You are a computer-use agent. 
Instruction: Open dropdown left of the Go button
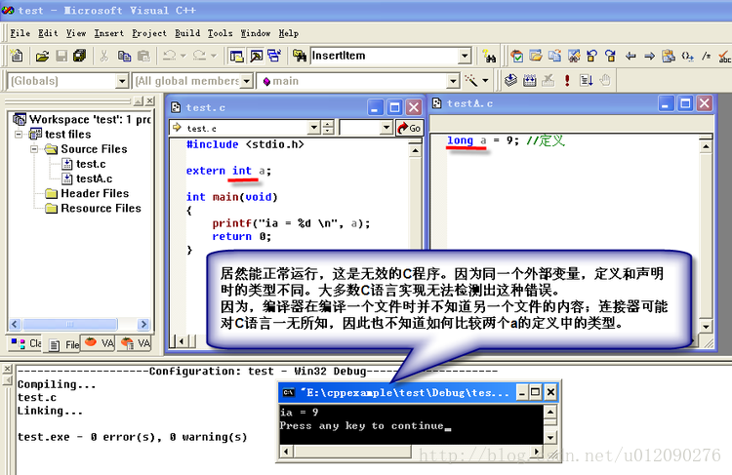386,128
